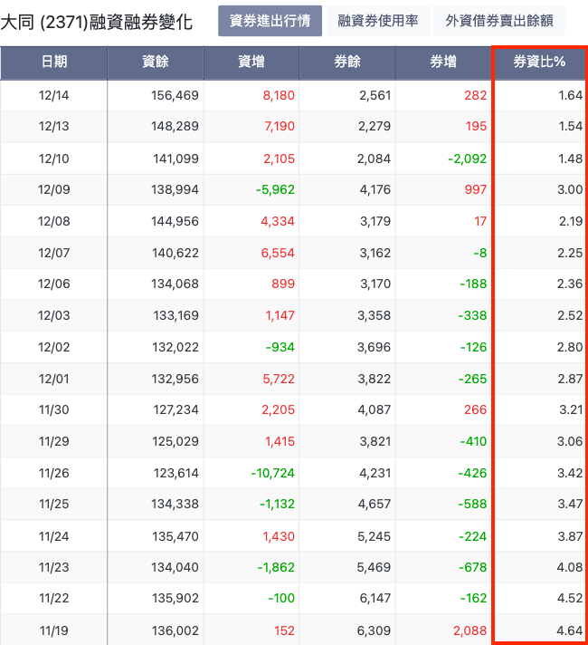588x645 pixels.
Task: Click 資餘 value 148,289
Action: 175,126
